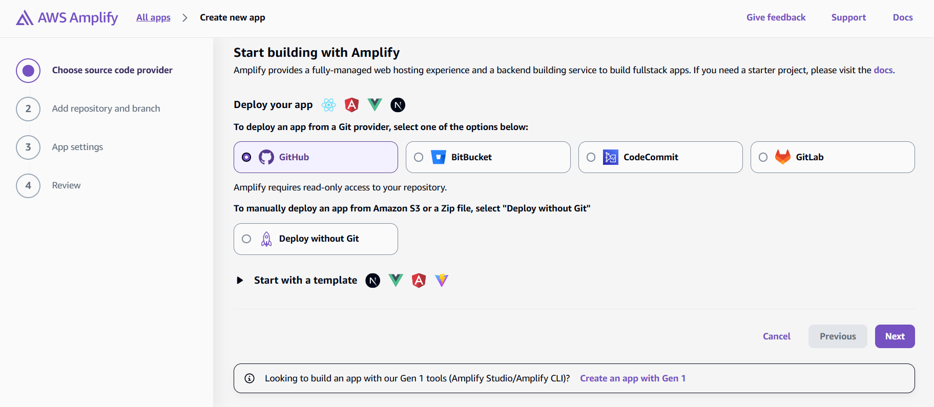Click the BitBucket bucket icon

(439, 157)
